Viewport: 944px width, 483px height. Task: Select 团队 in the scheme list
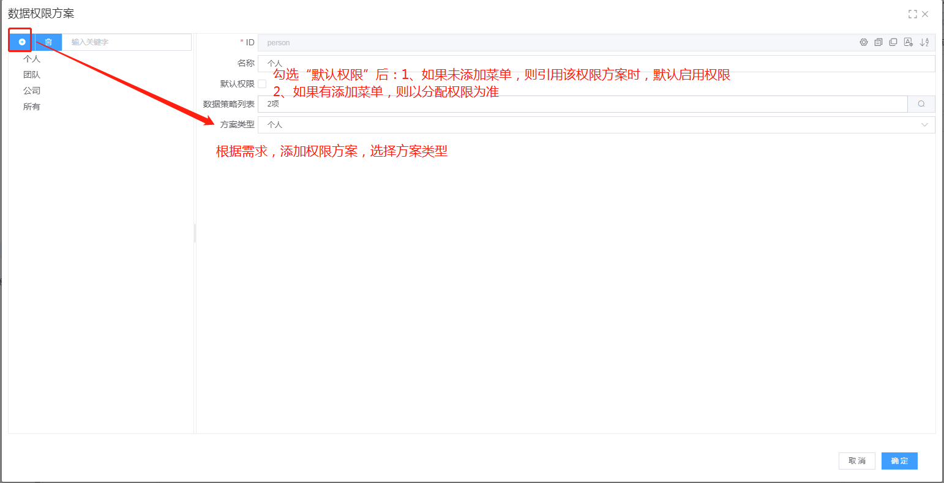coord(32,75)
